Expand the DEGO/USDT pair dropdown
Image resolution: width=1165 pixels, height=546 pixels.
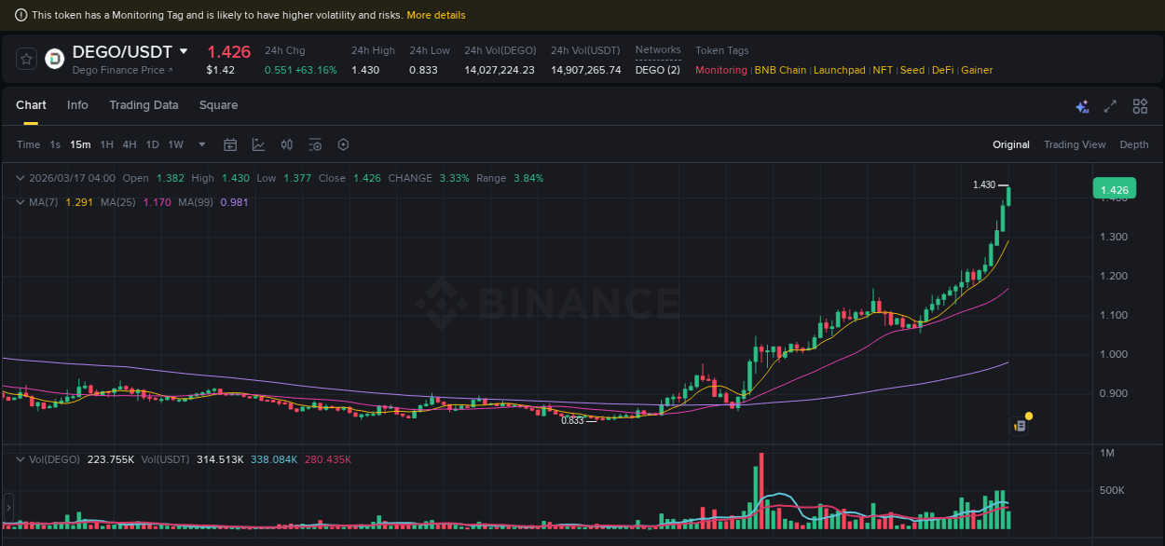[183, 51]
